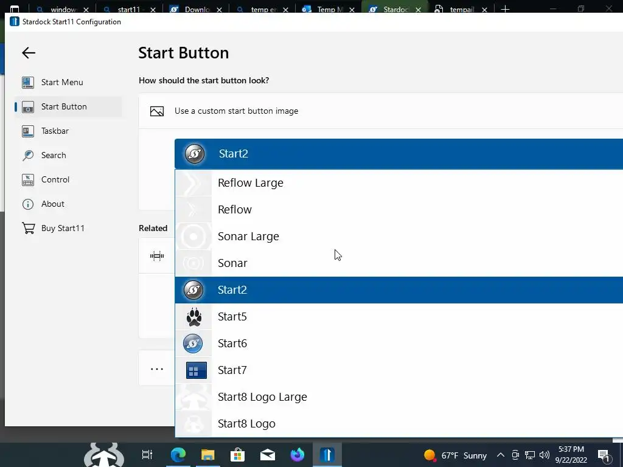Click the taskbar alignment icon under Related

tap(157, 256)
